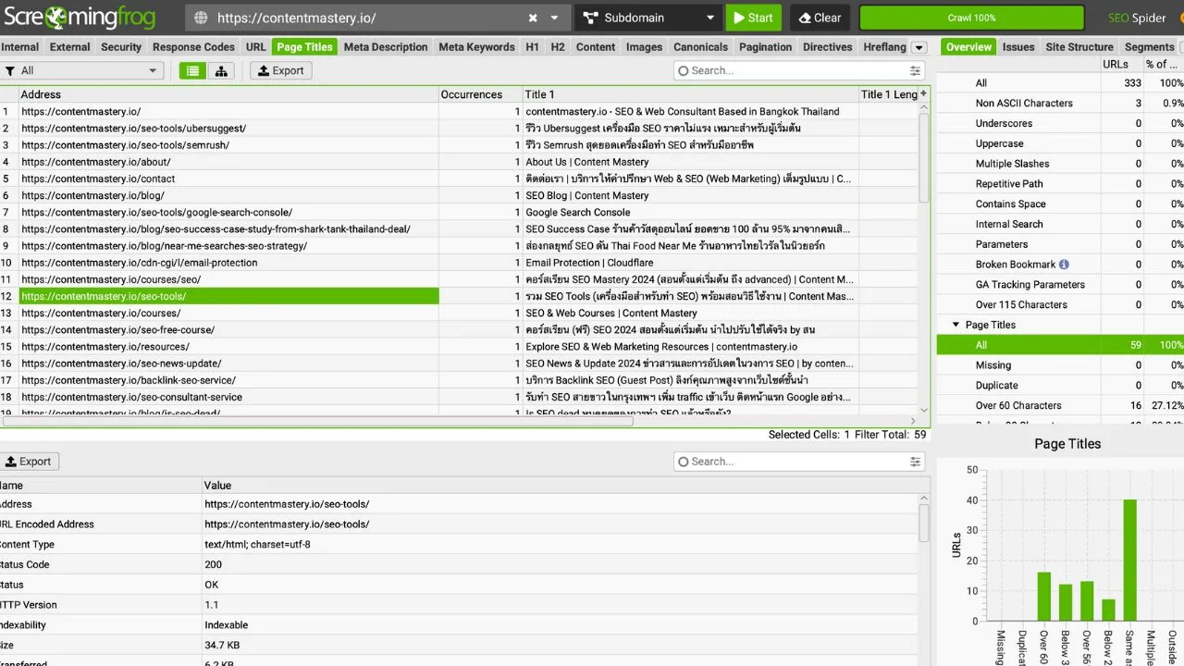Sort by the Occurrences column header
The image size is (1184, 666).
tap(480, 94)
